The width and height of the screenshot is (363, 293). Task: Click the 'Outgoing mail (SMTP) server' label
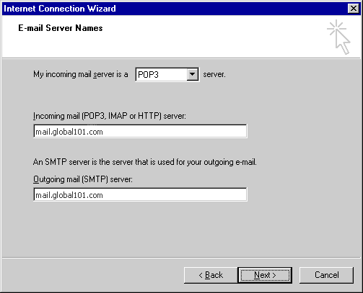[83, 179]
